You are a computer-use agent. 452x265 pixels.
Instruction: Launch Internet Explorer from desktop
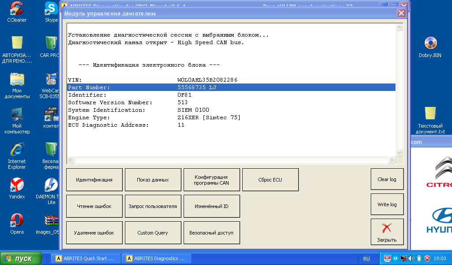17,156
